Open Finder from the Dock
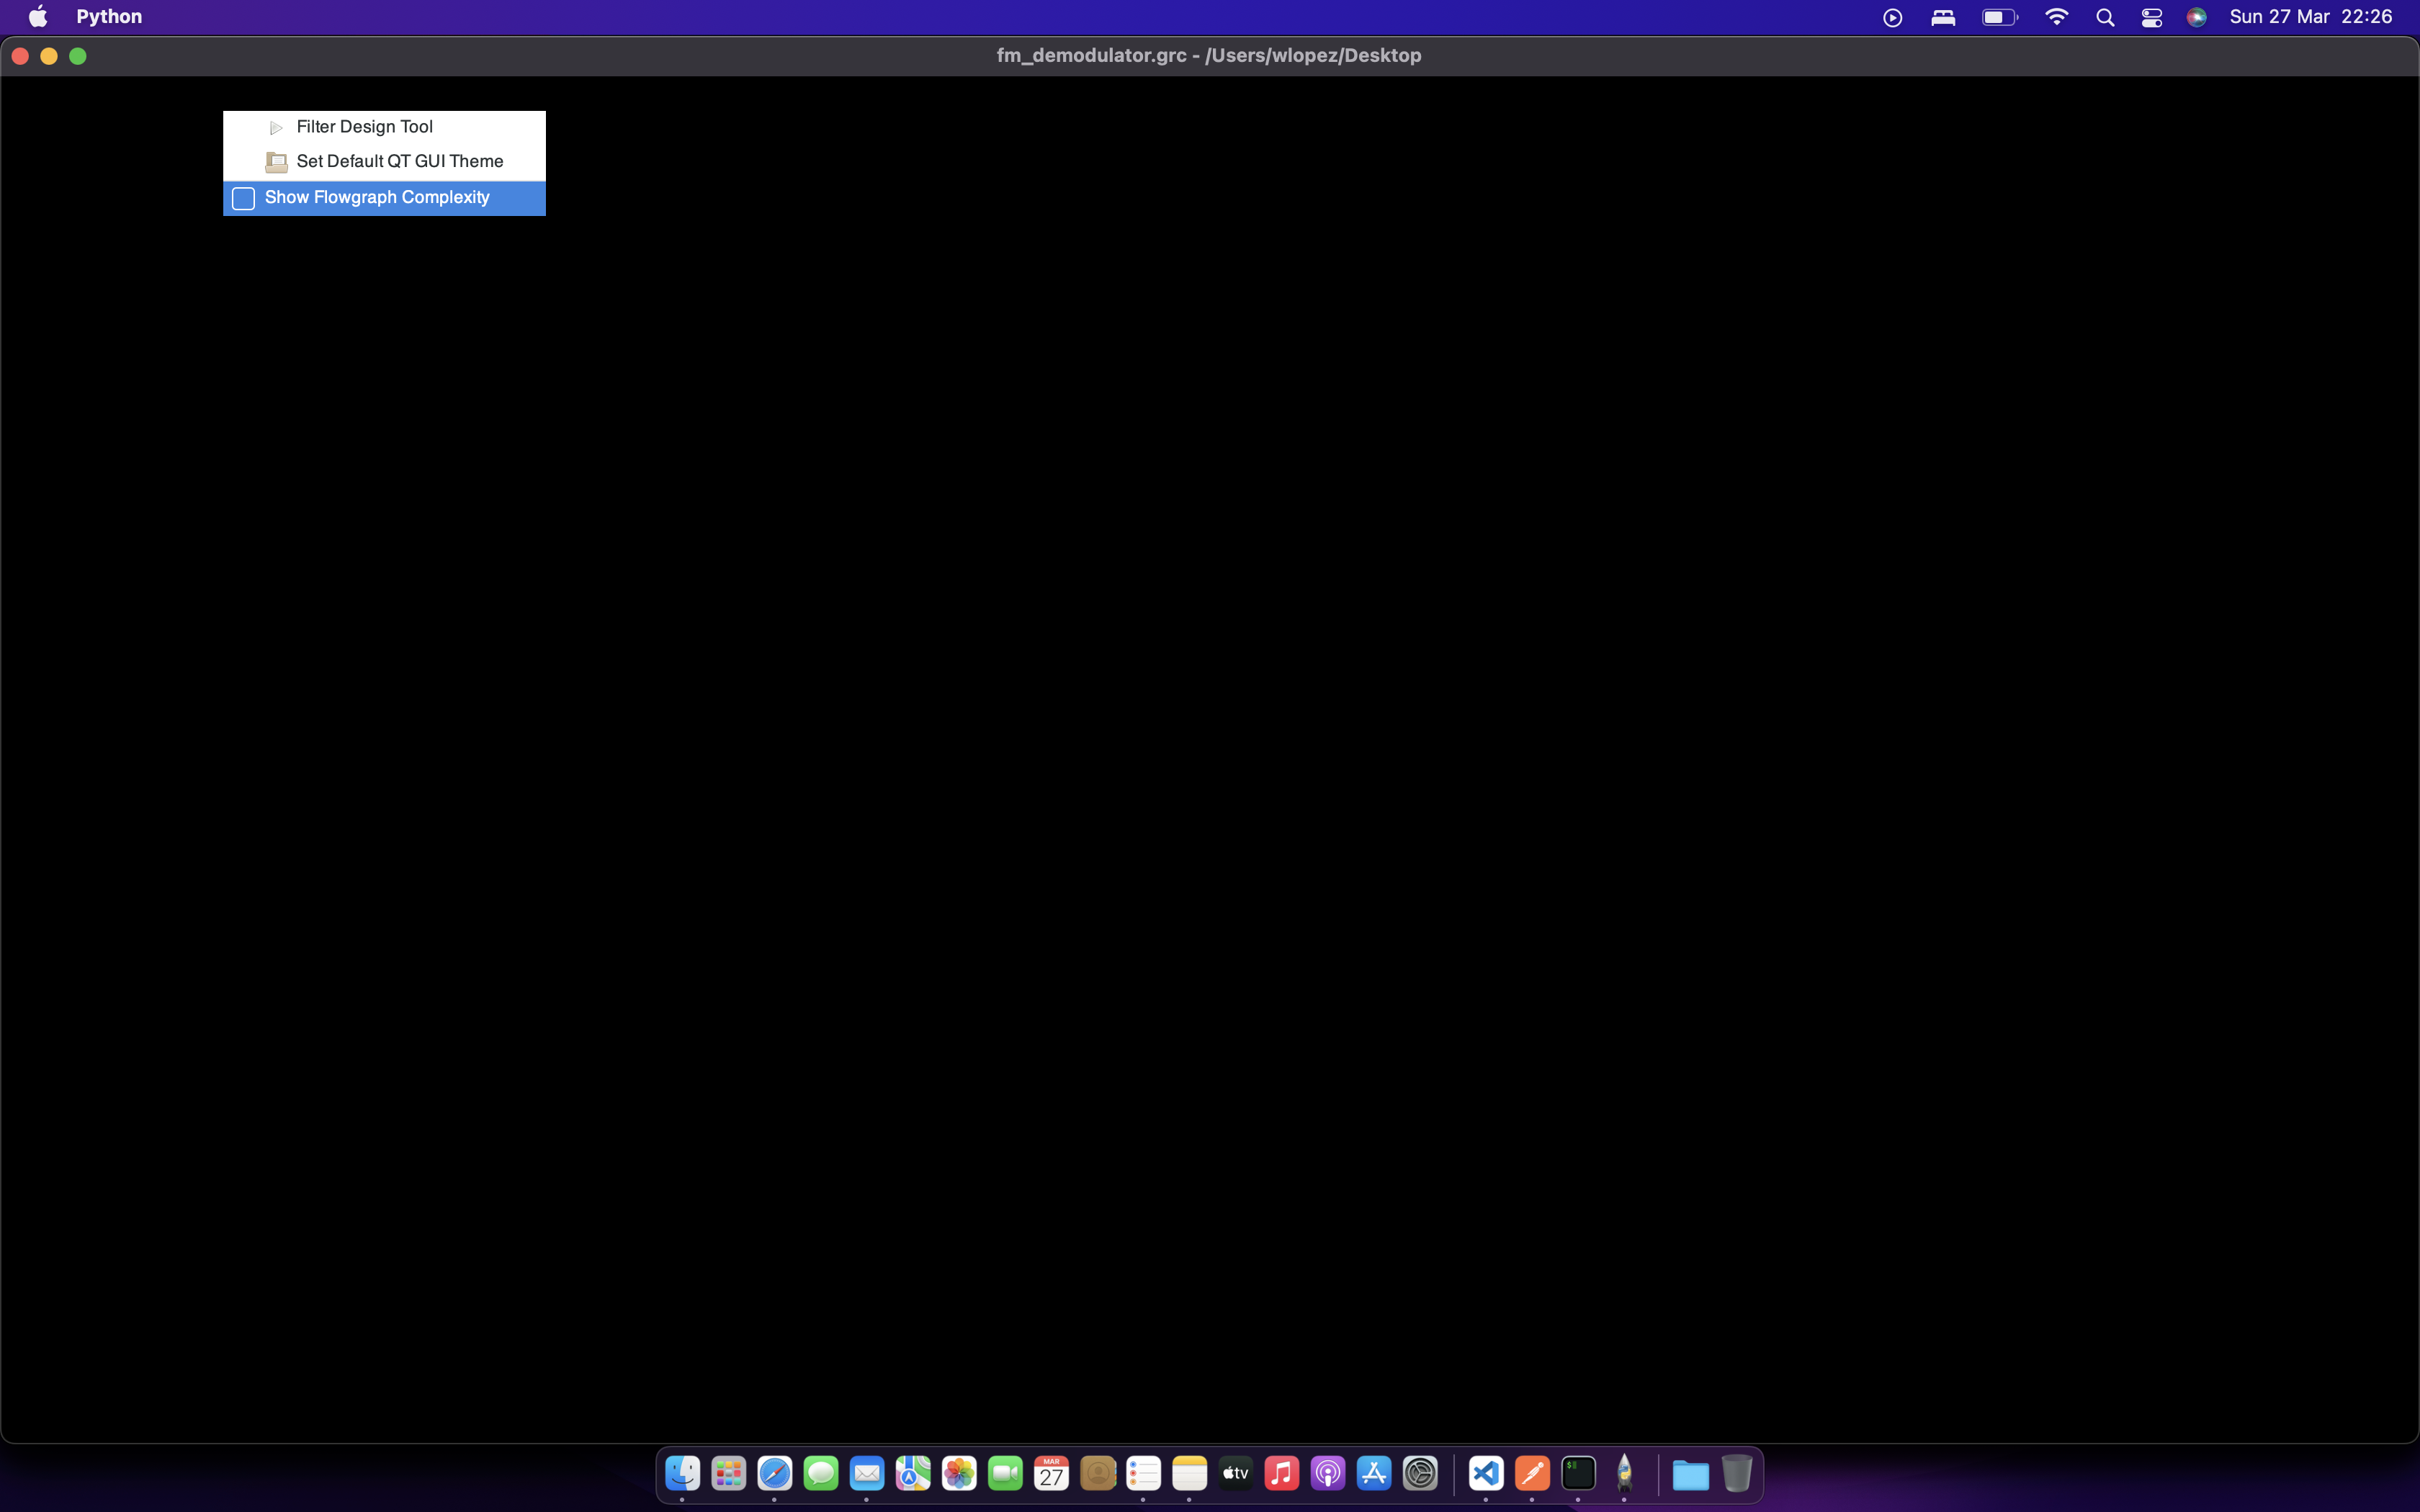The image size is (2420, 1512). tap(683, 1472)
